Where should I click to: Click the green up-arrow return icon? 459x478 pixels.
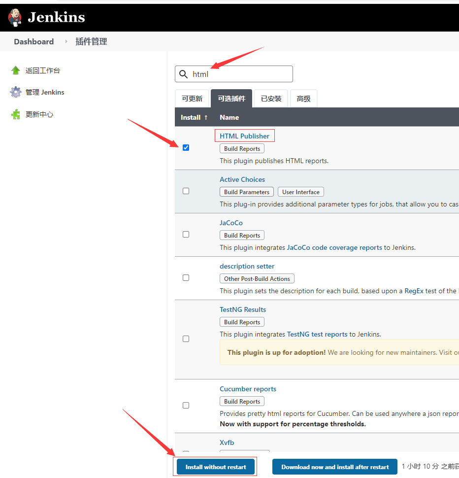click(x=16, y=70)
